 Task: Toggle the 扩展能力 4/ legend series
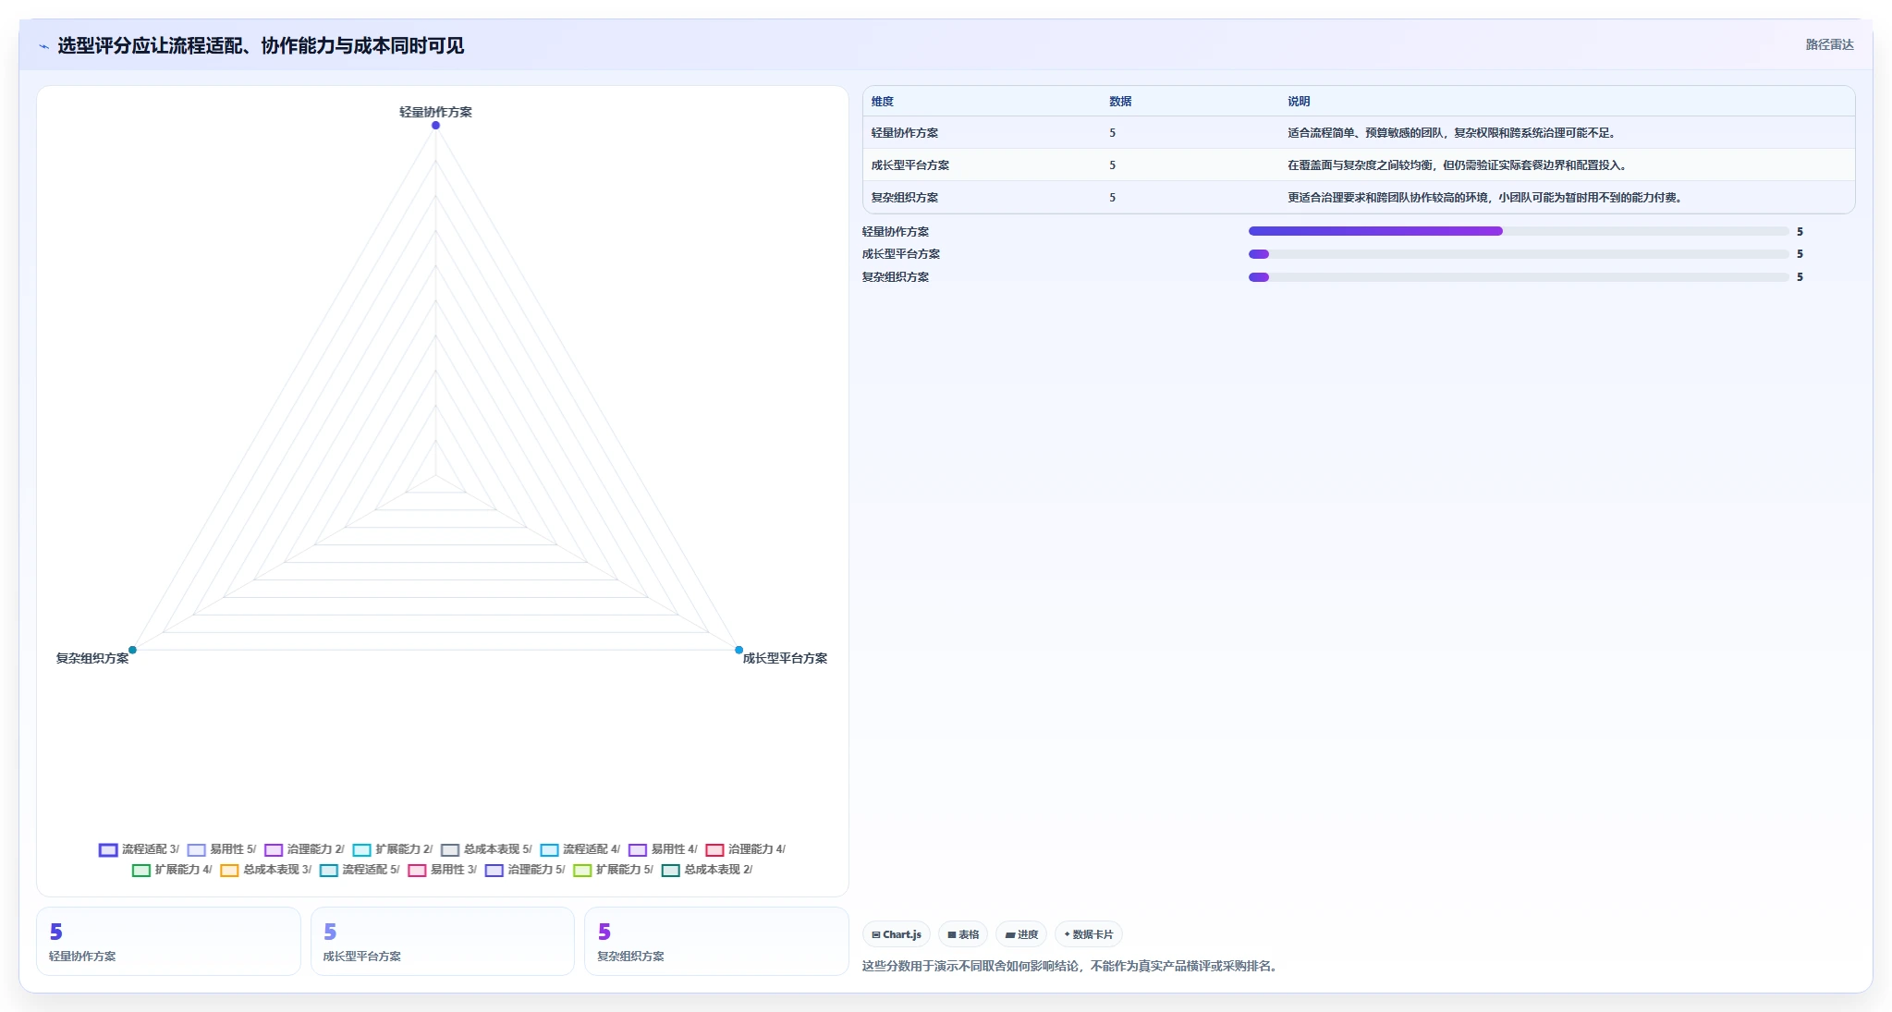coord(172,870)
